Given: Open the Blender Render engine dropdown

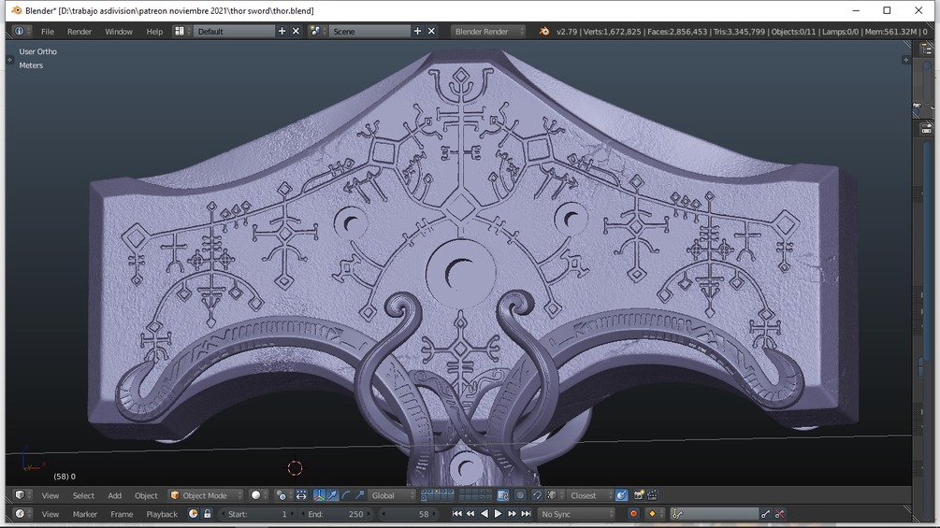Looking at the screenshot, I should [488, 31].
